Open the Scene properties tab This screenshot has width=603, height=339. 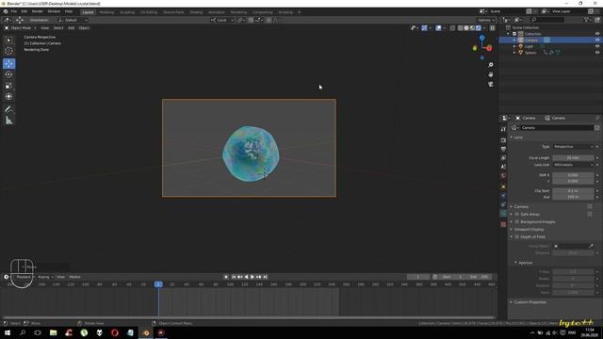503,167
